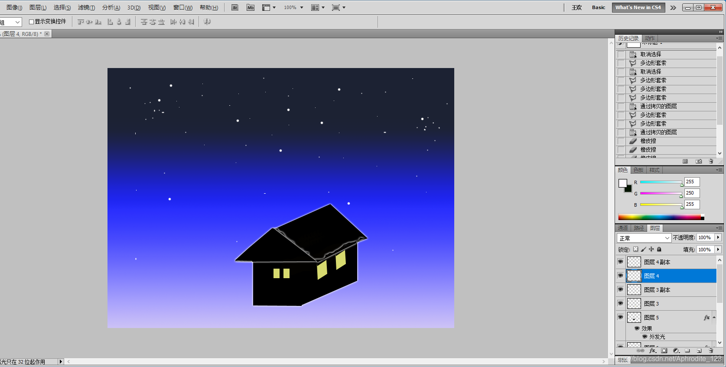Create new document from current history state
The height and width of the screenshot is (367, 726).
pos(685,161)
